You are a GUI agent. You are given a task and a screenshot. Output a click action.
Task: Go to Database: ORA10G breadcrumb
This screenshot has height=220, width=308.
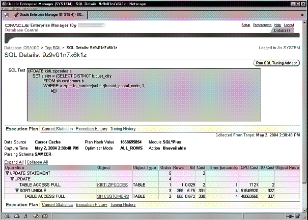[x=22, y=48]
